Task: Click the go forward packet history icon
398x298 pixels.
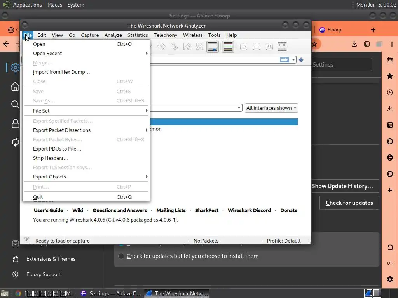Action: coord(161,47)
